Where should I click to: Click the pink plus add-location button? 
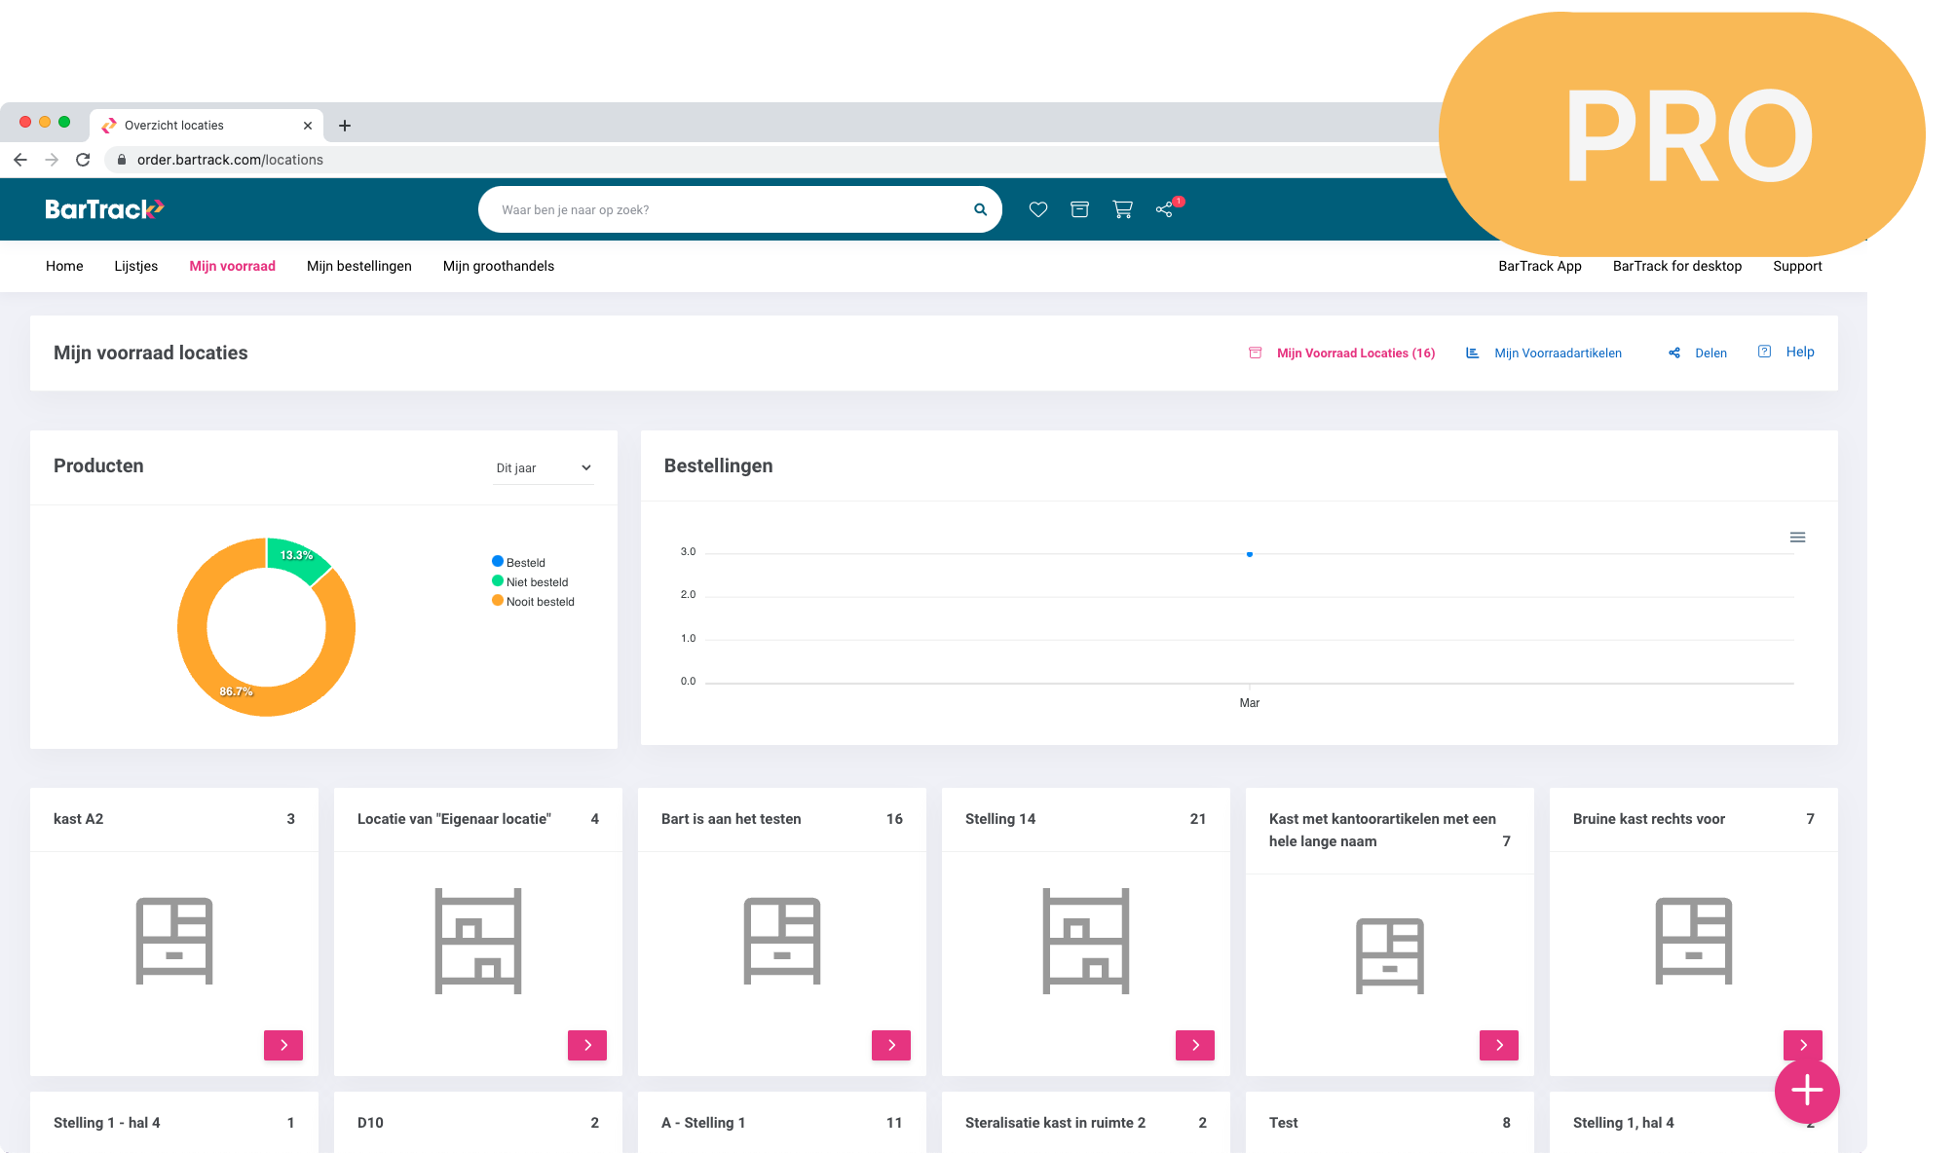click(x=1807, y=1090)
